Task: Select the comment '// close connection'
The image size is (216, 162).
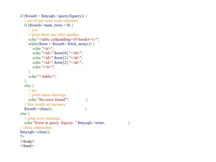Action: (36, 128)
